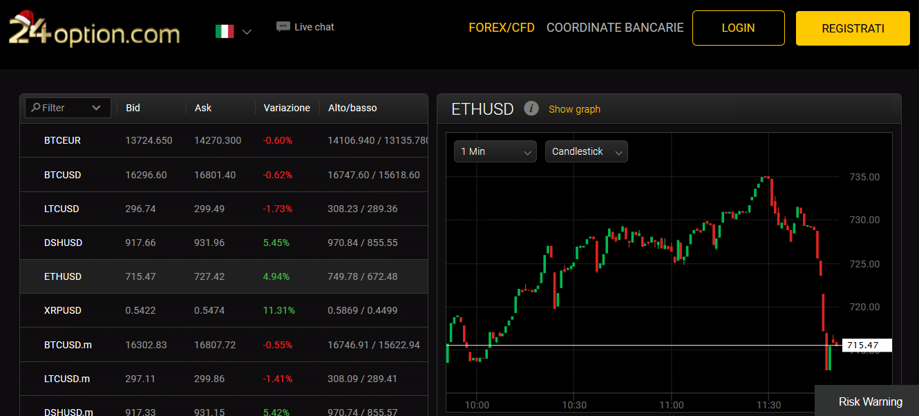
Task: Click the Live chat speech bubble icon
Action: pyautogui.click(x=283, y=27)
